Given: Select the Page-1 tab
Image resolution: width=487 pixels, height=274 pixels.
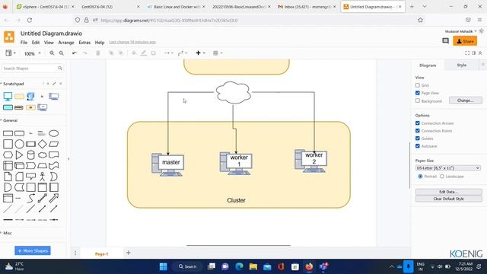Looking at the screenshot, I should pyautogui.click(x=101, y=253).
